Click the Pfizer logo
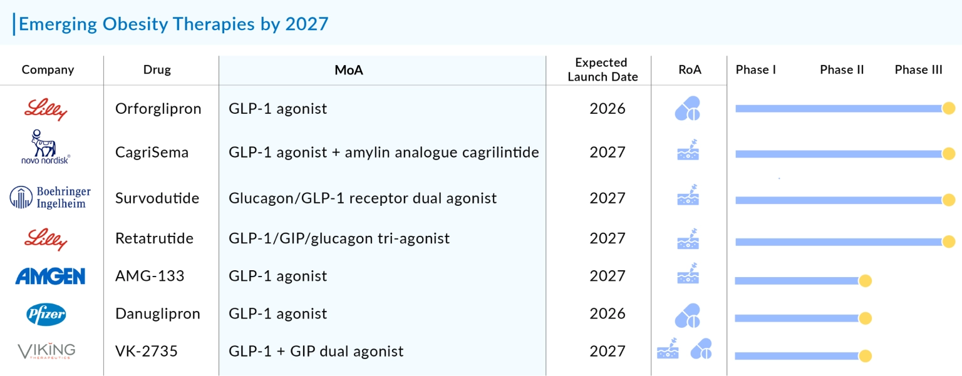The image size is (962, 376). [46, 314]
